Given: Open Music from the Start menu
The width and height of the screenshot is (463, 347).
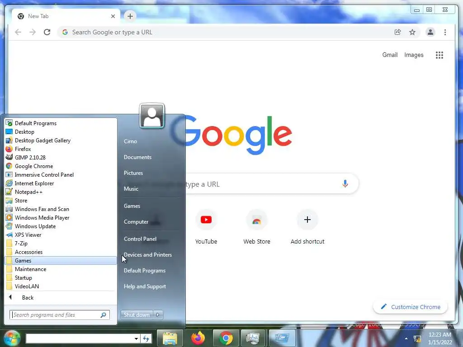Looking at the screenshot, I should coord(131,189).
